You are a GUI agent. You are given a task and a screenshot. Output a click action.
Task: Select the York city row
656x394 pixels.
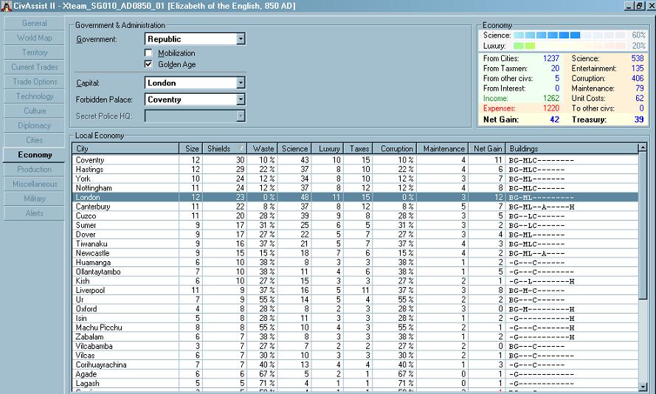(355, 179)
